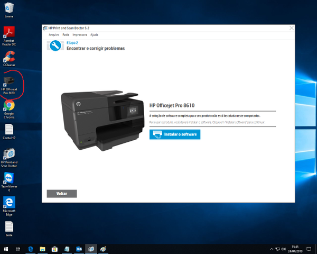Open the Impressora menu

(80, 35)
